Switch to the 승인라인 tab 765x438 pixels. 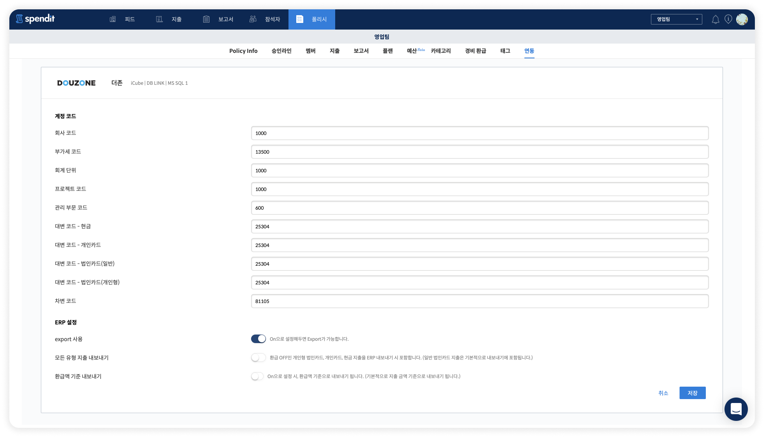(281, 51)
